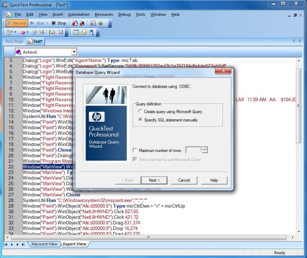Viewport: 307px width, 258px height.
Task: Expand the Record toolbar overflow options
Action: point(110,24)
